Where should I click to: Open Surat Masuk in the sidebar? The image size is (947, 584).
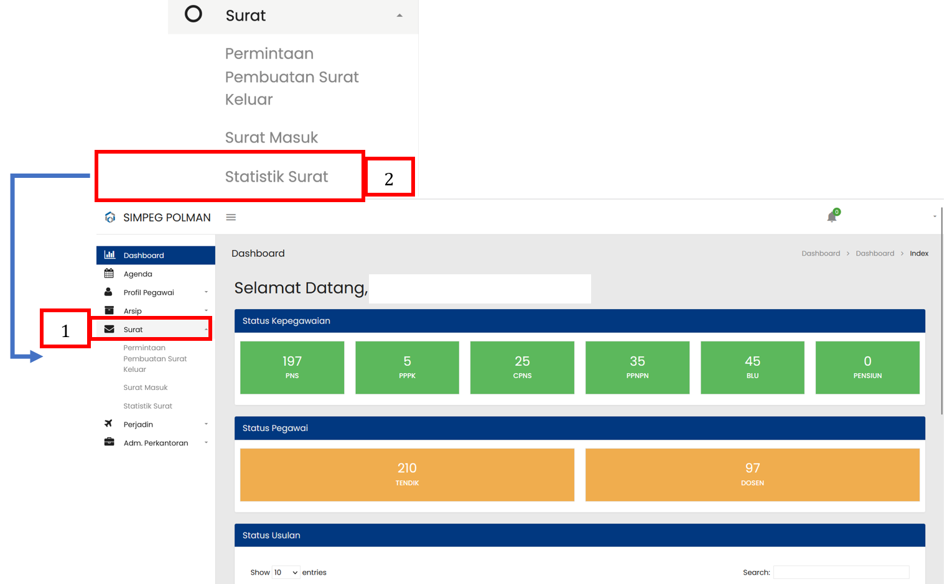(146, 387)
